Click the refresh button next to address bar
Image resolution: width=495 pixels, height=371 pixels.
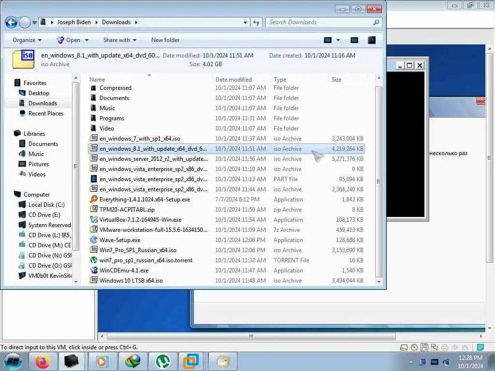click(256, 22)
